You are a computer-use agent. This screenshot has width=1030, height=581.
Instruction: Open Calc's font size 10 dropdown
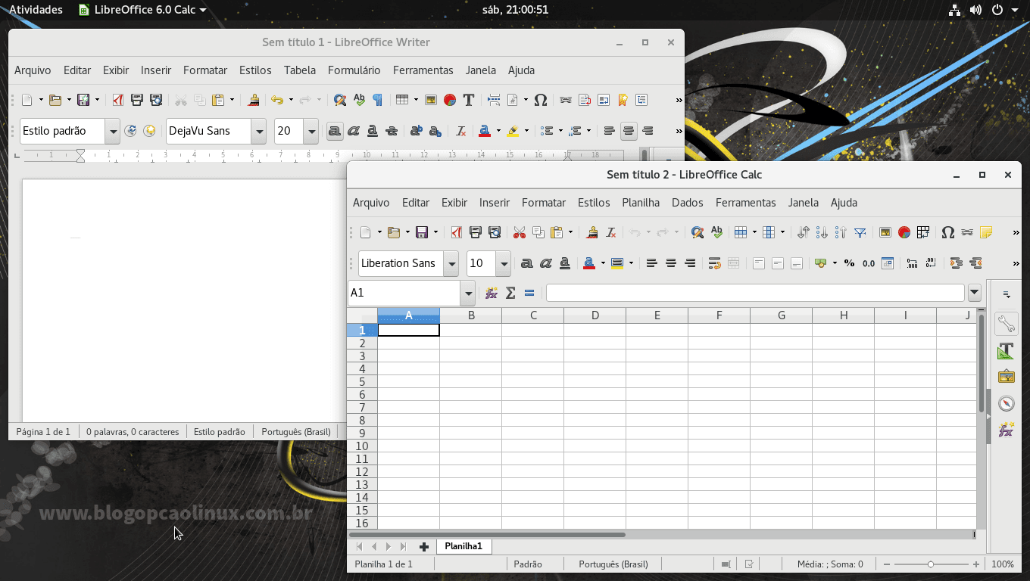point(504,263)
